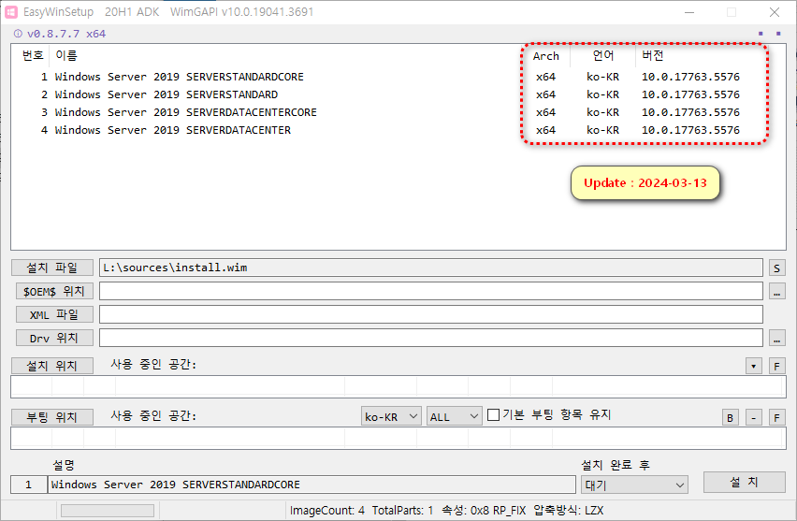Close the EasyWinSetup window
The image size is (797, 521).
775,12
